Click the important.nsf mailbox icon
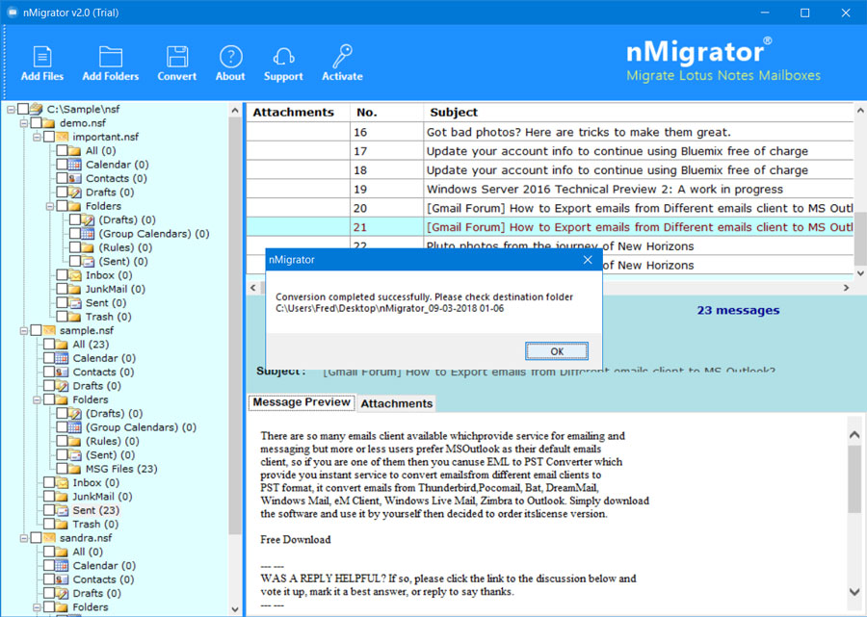Viewport: 867px width, 617px height. pyautogui.click(x=62, y=137)
